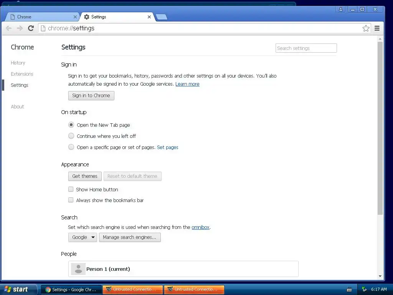Close the Settings tab
393x295 pixels.
149,17
